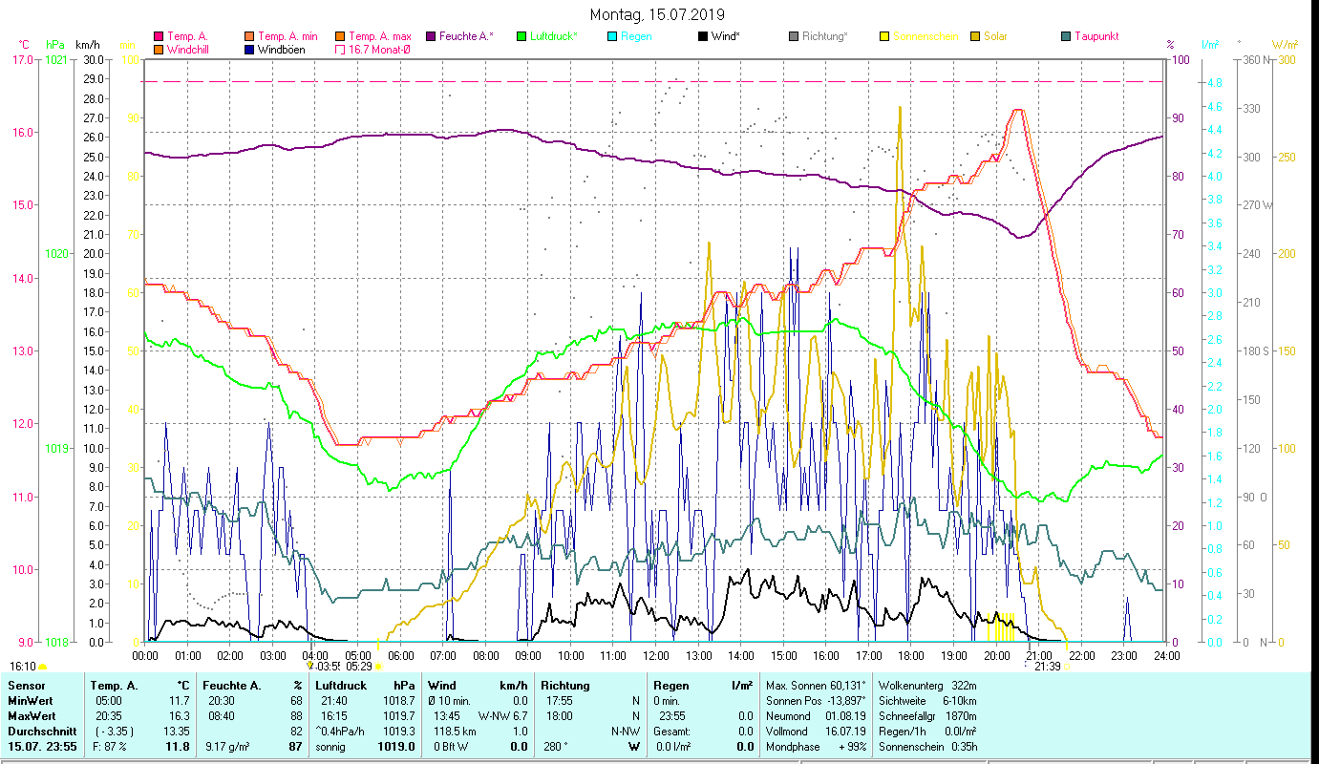Click the blue Windböen legend swatch
Viewport: 1319px width, 764px height.
coord(250,50)
